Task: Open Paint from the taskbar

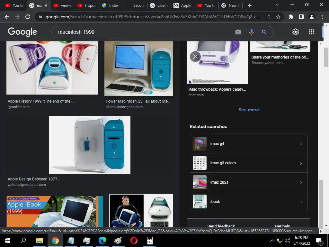Action: point(118,241)
